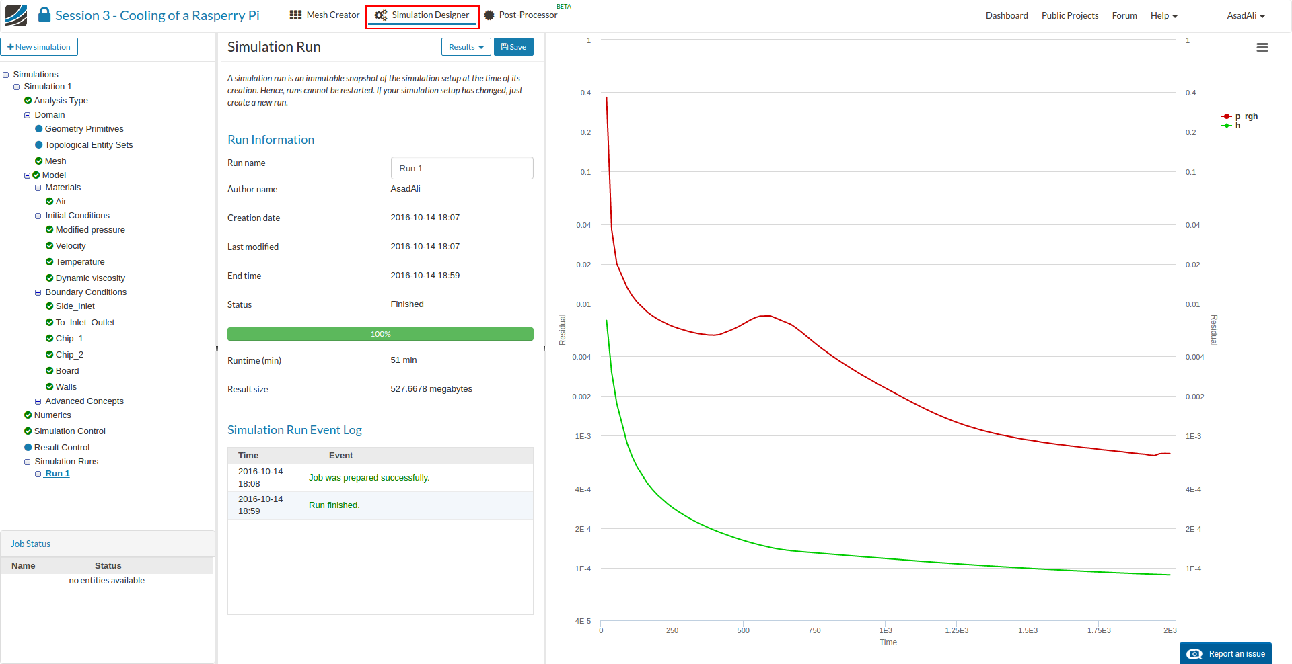Expand the Advanced Concepts node
This screenshot has width=1292, height=664.
coord(38,402)
